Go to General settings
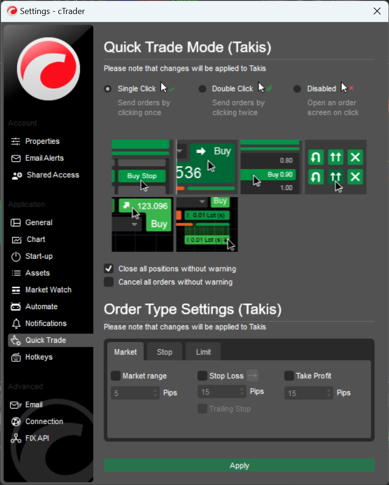This screenshot has width=389, height=485. pyautogui.click(x=39, y=223)
